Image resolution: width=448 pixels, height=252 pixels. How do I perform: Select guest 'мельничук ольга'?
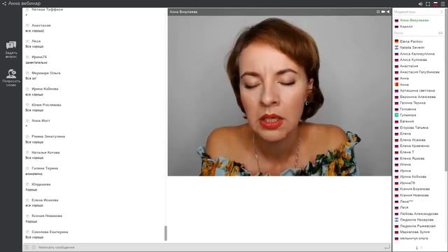point(414,238)
